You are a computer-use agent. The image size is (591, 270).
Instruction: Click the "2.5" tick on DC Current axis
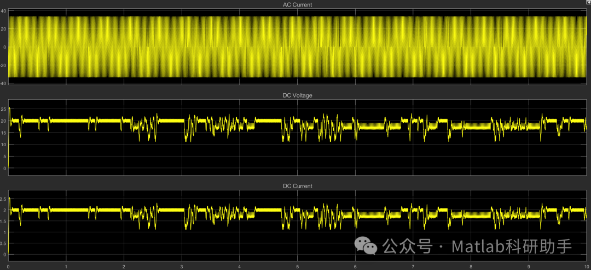point(3,199)
